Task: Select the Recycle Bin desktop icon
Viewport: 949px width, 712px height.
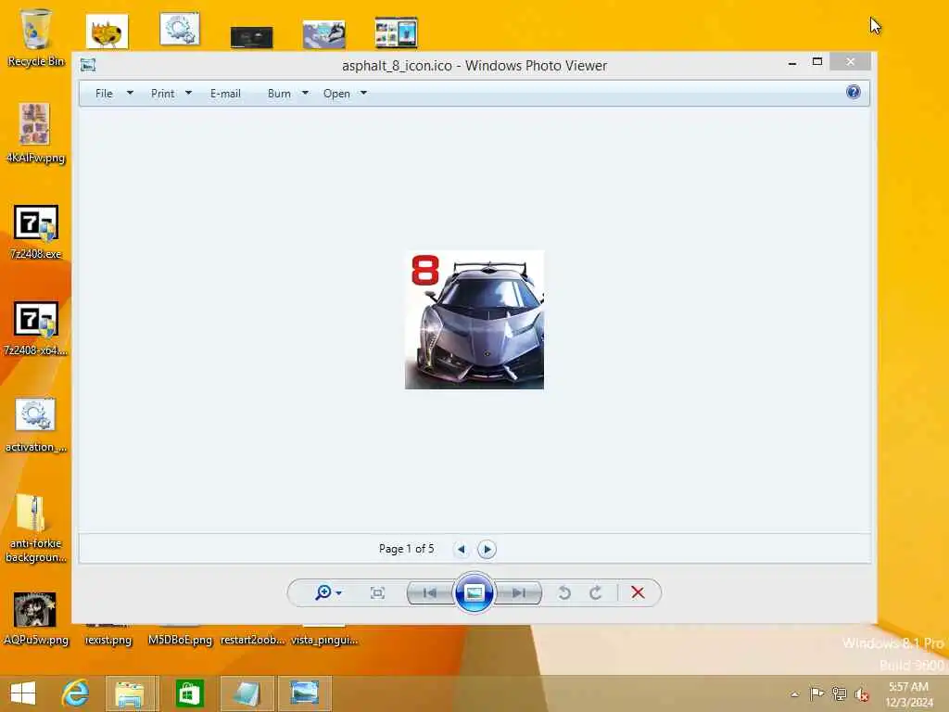Action: click(x=36, y=38)
